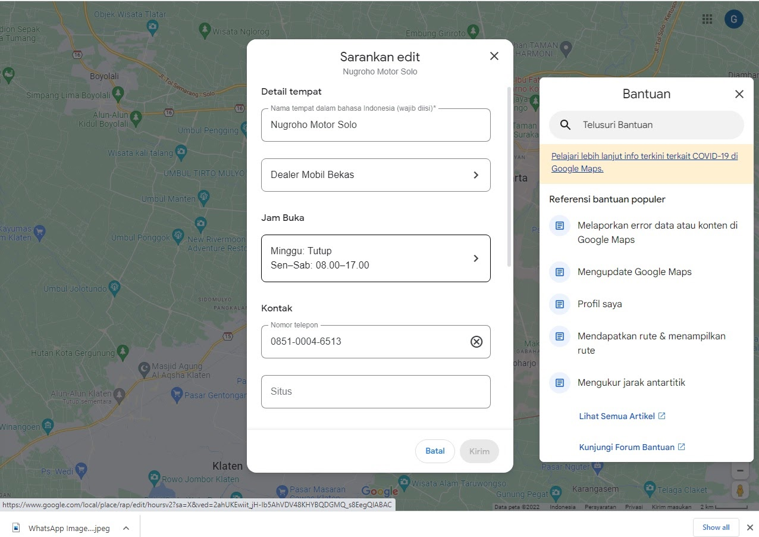Image resolution: width=759 pixels, height=537 pixels.
Task: Click the Situs input field
Action: click(375, 391)
